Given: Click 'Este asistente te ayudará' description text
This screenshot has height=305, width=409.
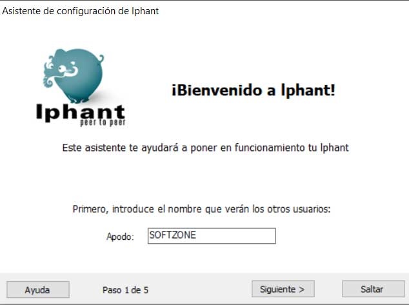Looking at the screenshot, I should 205,148.
